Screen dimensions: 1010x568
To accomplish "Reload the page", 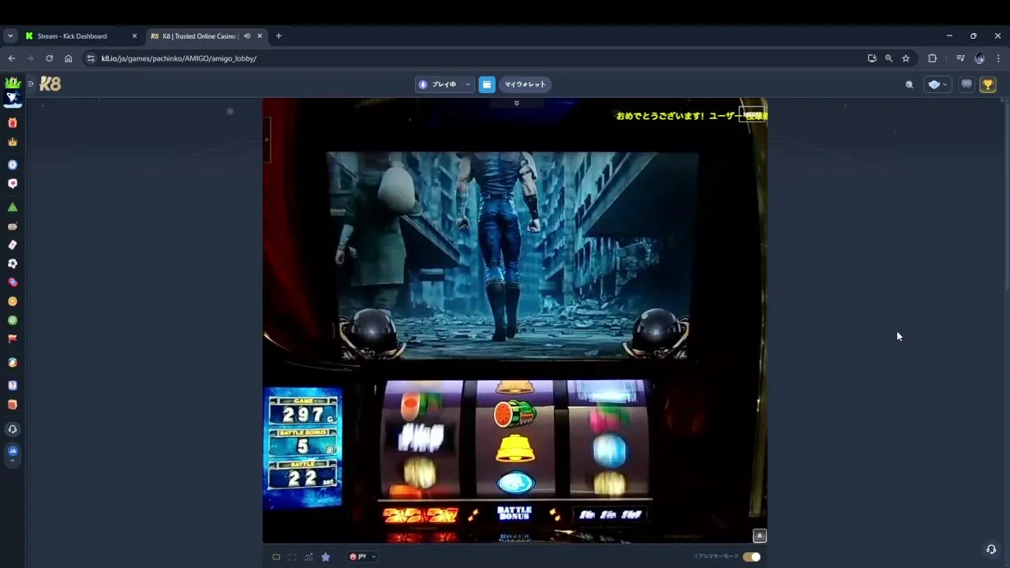I will (49, 58).
